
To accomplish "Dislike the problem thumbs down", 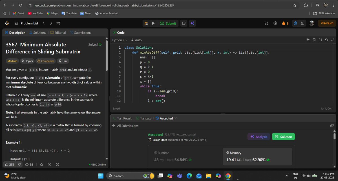I will (19, 164).
